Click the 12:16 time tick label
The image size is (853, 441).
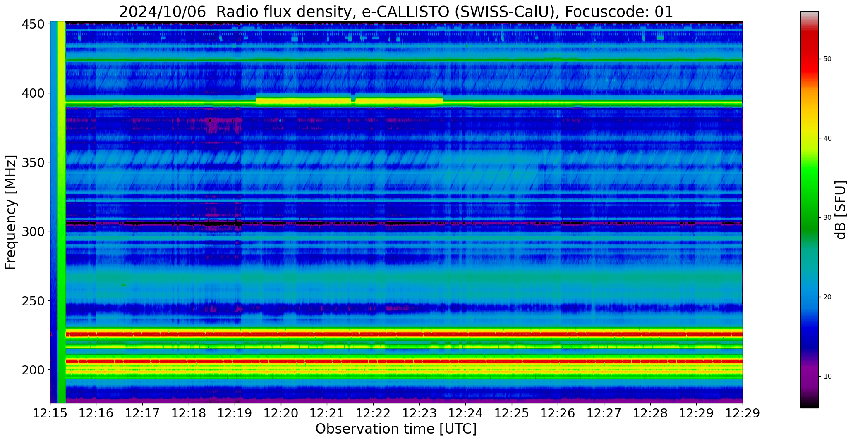coord(96,413)
